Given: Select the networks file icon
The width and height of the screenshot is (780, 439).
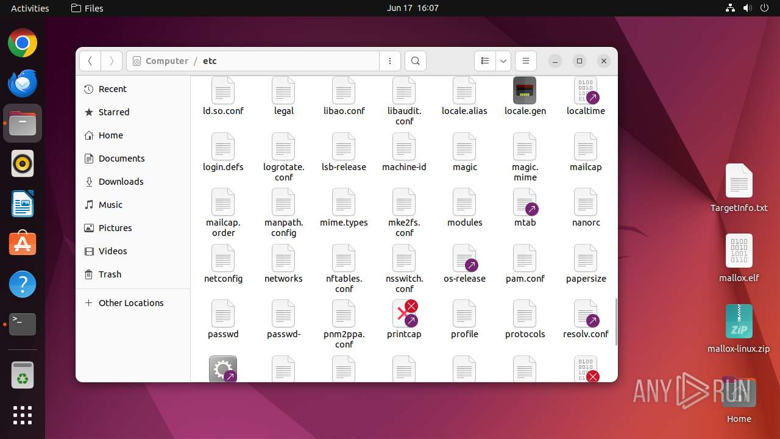Looking at the screenshot, I should [283, 258].
